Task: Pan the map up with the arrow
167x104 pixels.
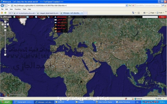Action: [x=5, y=22]
